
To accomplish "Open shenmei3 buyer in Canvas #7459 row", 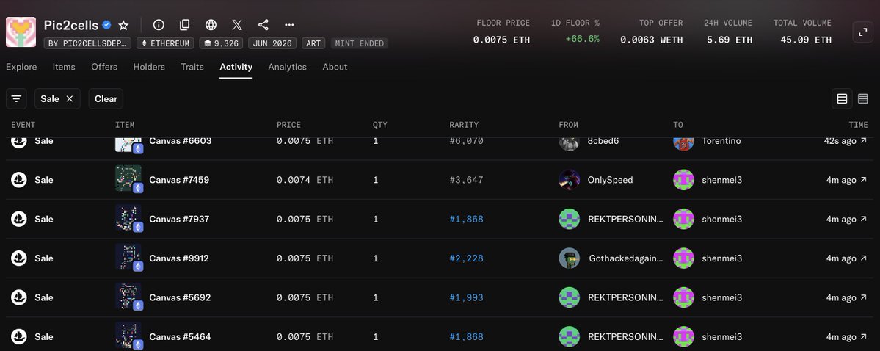I will click(721, 180).
